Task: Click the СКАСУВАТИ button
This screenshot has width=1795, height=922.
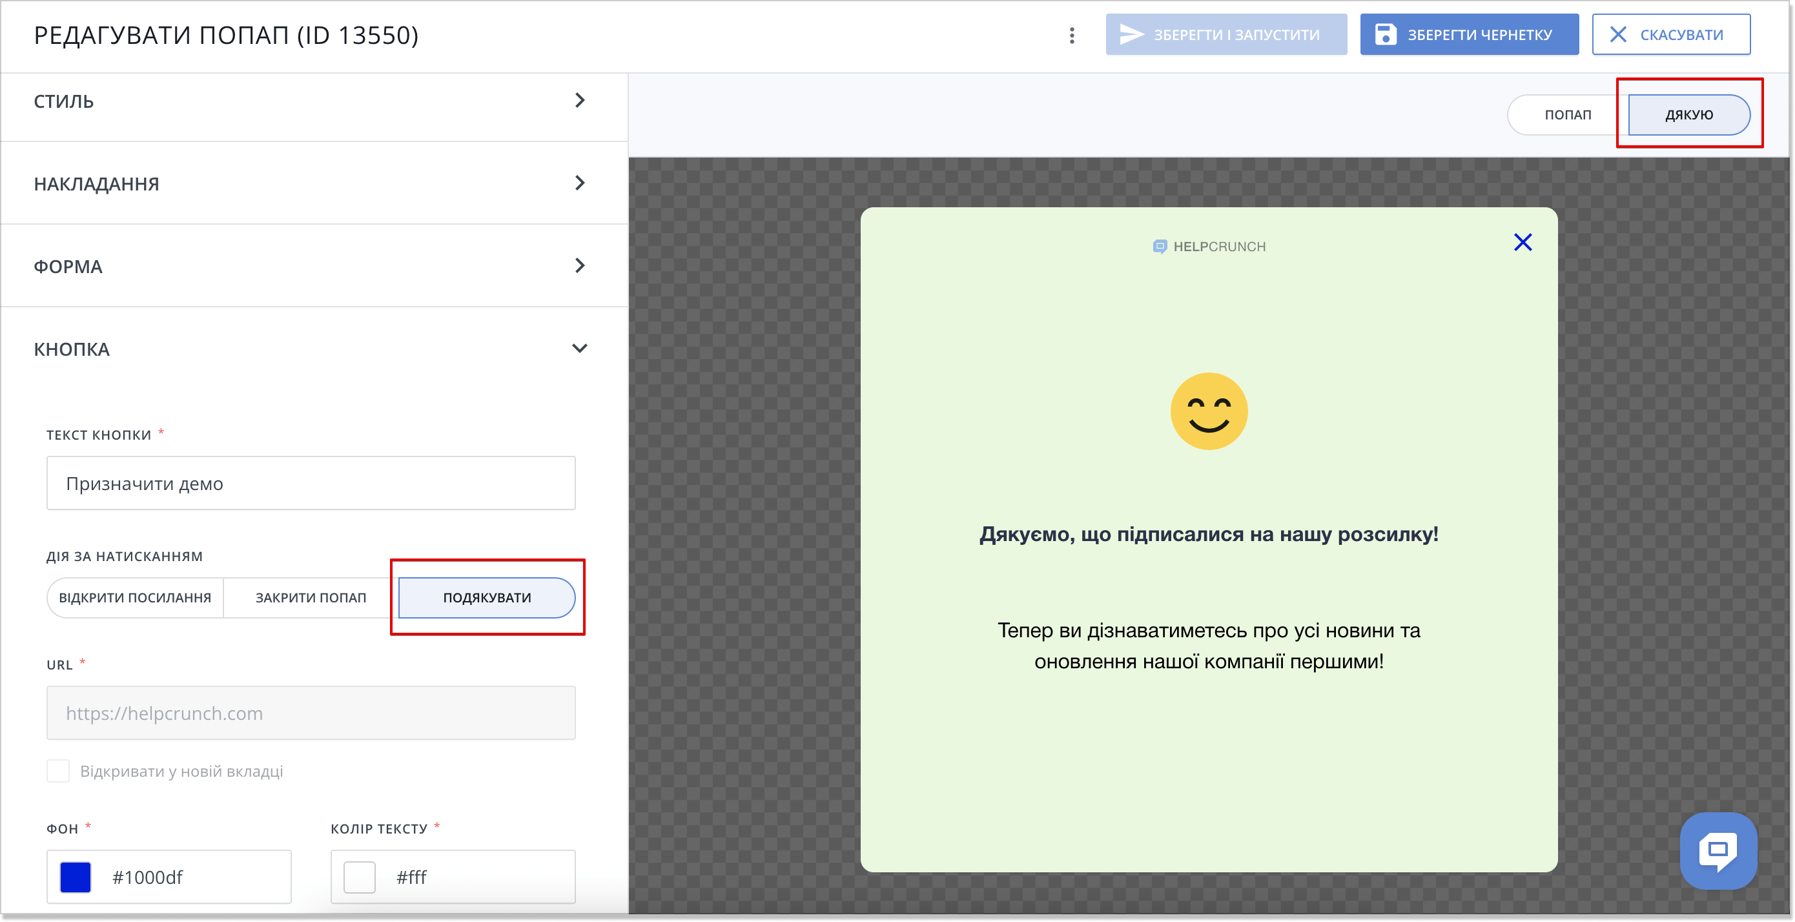Action: (1671, 34)
